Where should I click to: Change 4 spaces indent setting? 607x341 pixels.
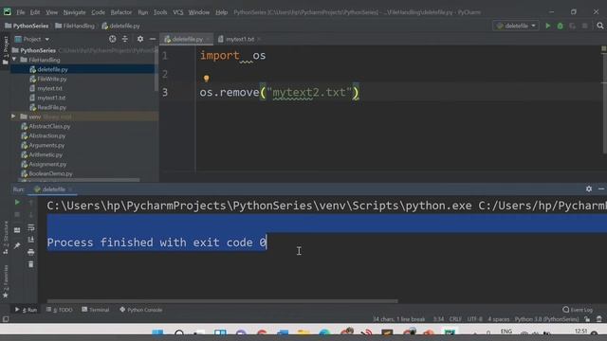(x=499, y=319)
